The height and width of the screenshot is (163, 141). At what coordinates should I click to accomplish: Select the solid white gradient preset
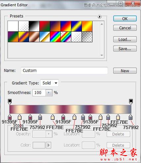coord(13,26)
